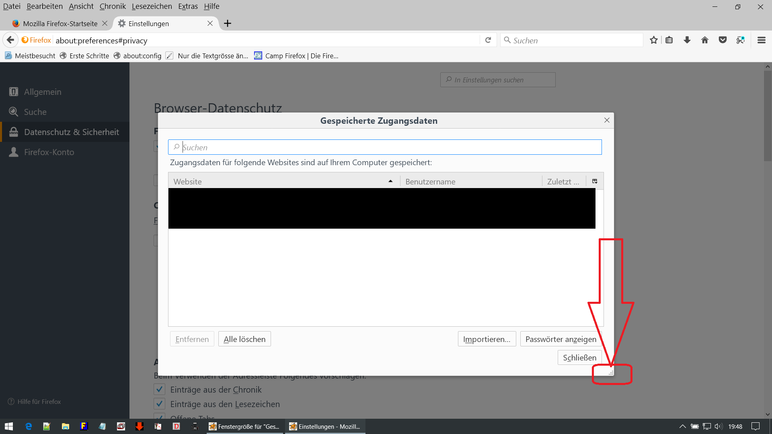This screenshot has height=434, width=772.
Task: Click the bookmark star icon
Action: click(653, 40)
